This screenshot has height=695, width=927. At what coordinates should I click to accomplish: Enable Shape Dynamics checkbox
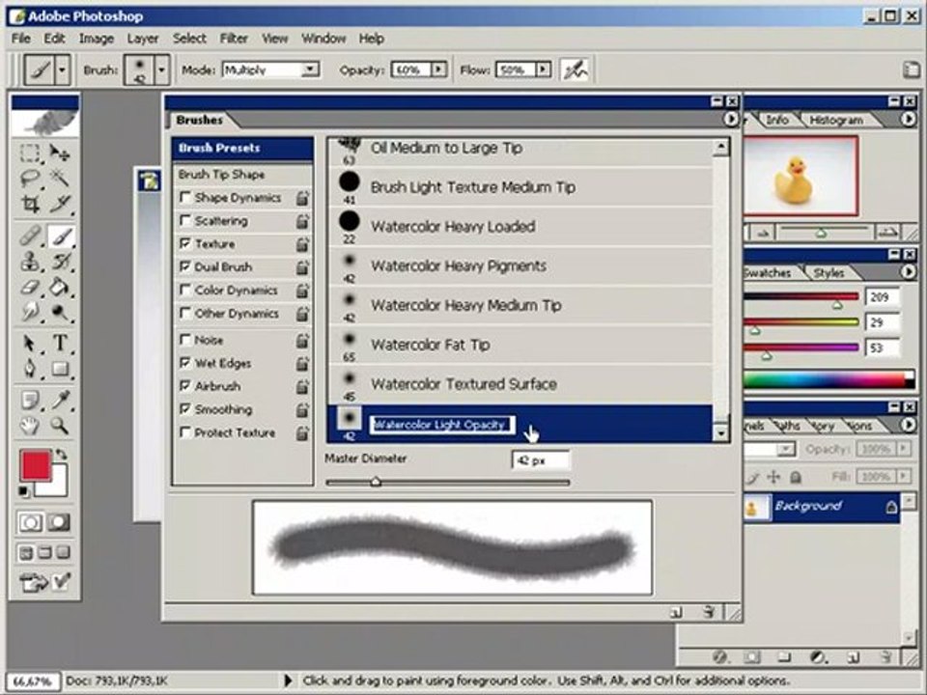pos(185,197)
